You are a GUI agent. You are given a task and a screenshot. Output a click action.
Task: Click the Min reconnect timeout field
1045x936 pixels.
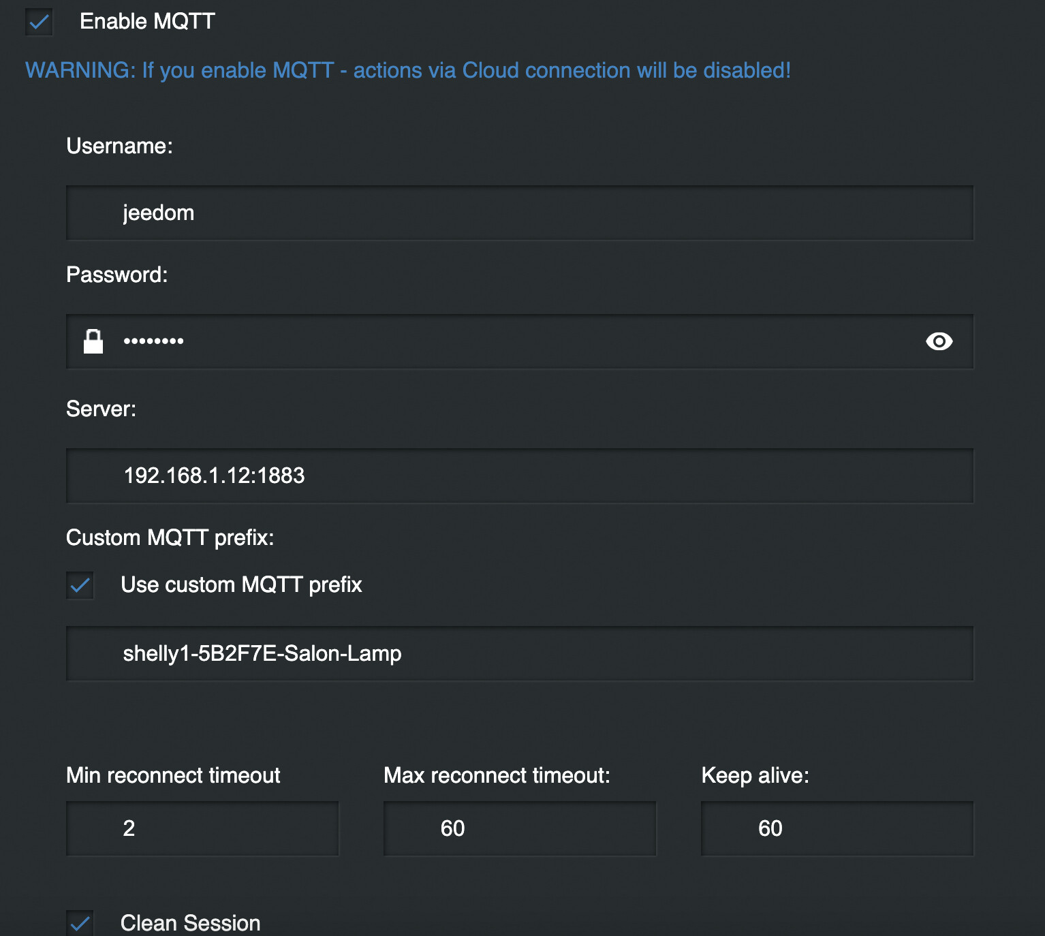click(x=202, y=828)
